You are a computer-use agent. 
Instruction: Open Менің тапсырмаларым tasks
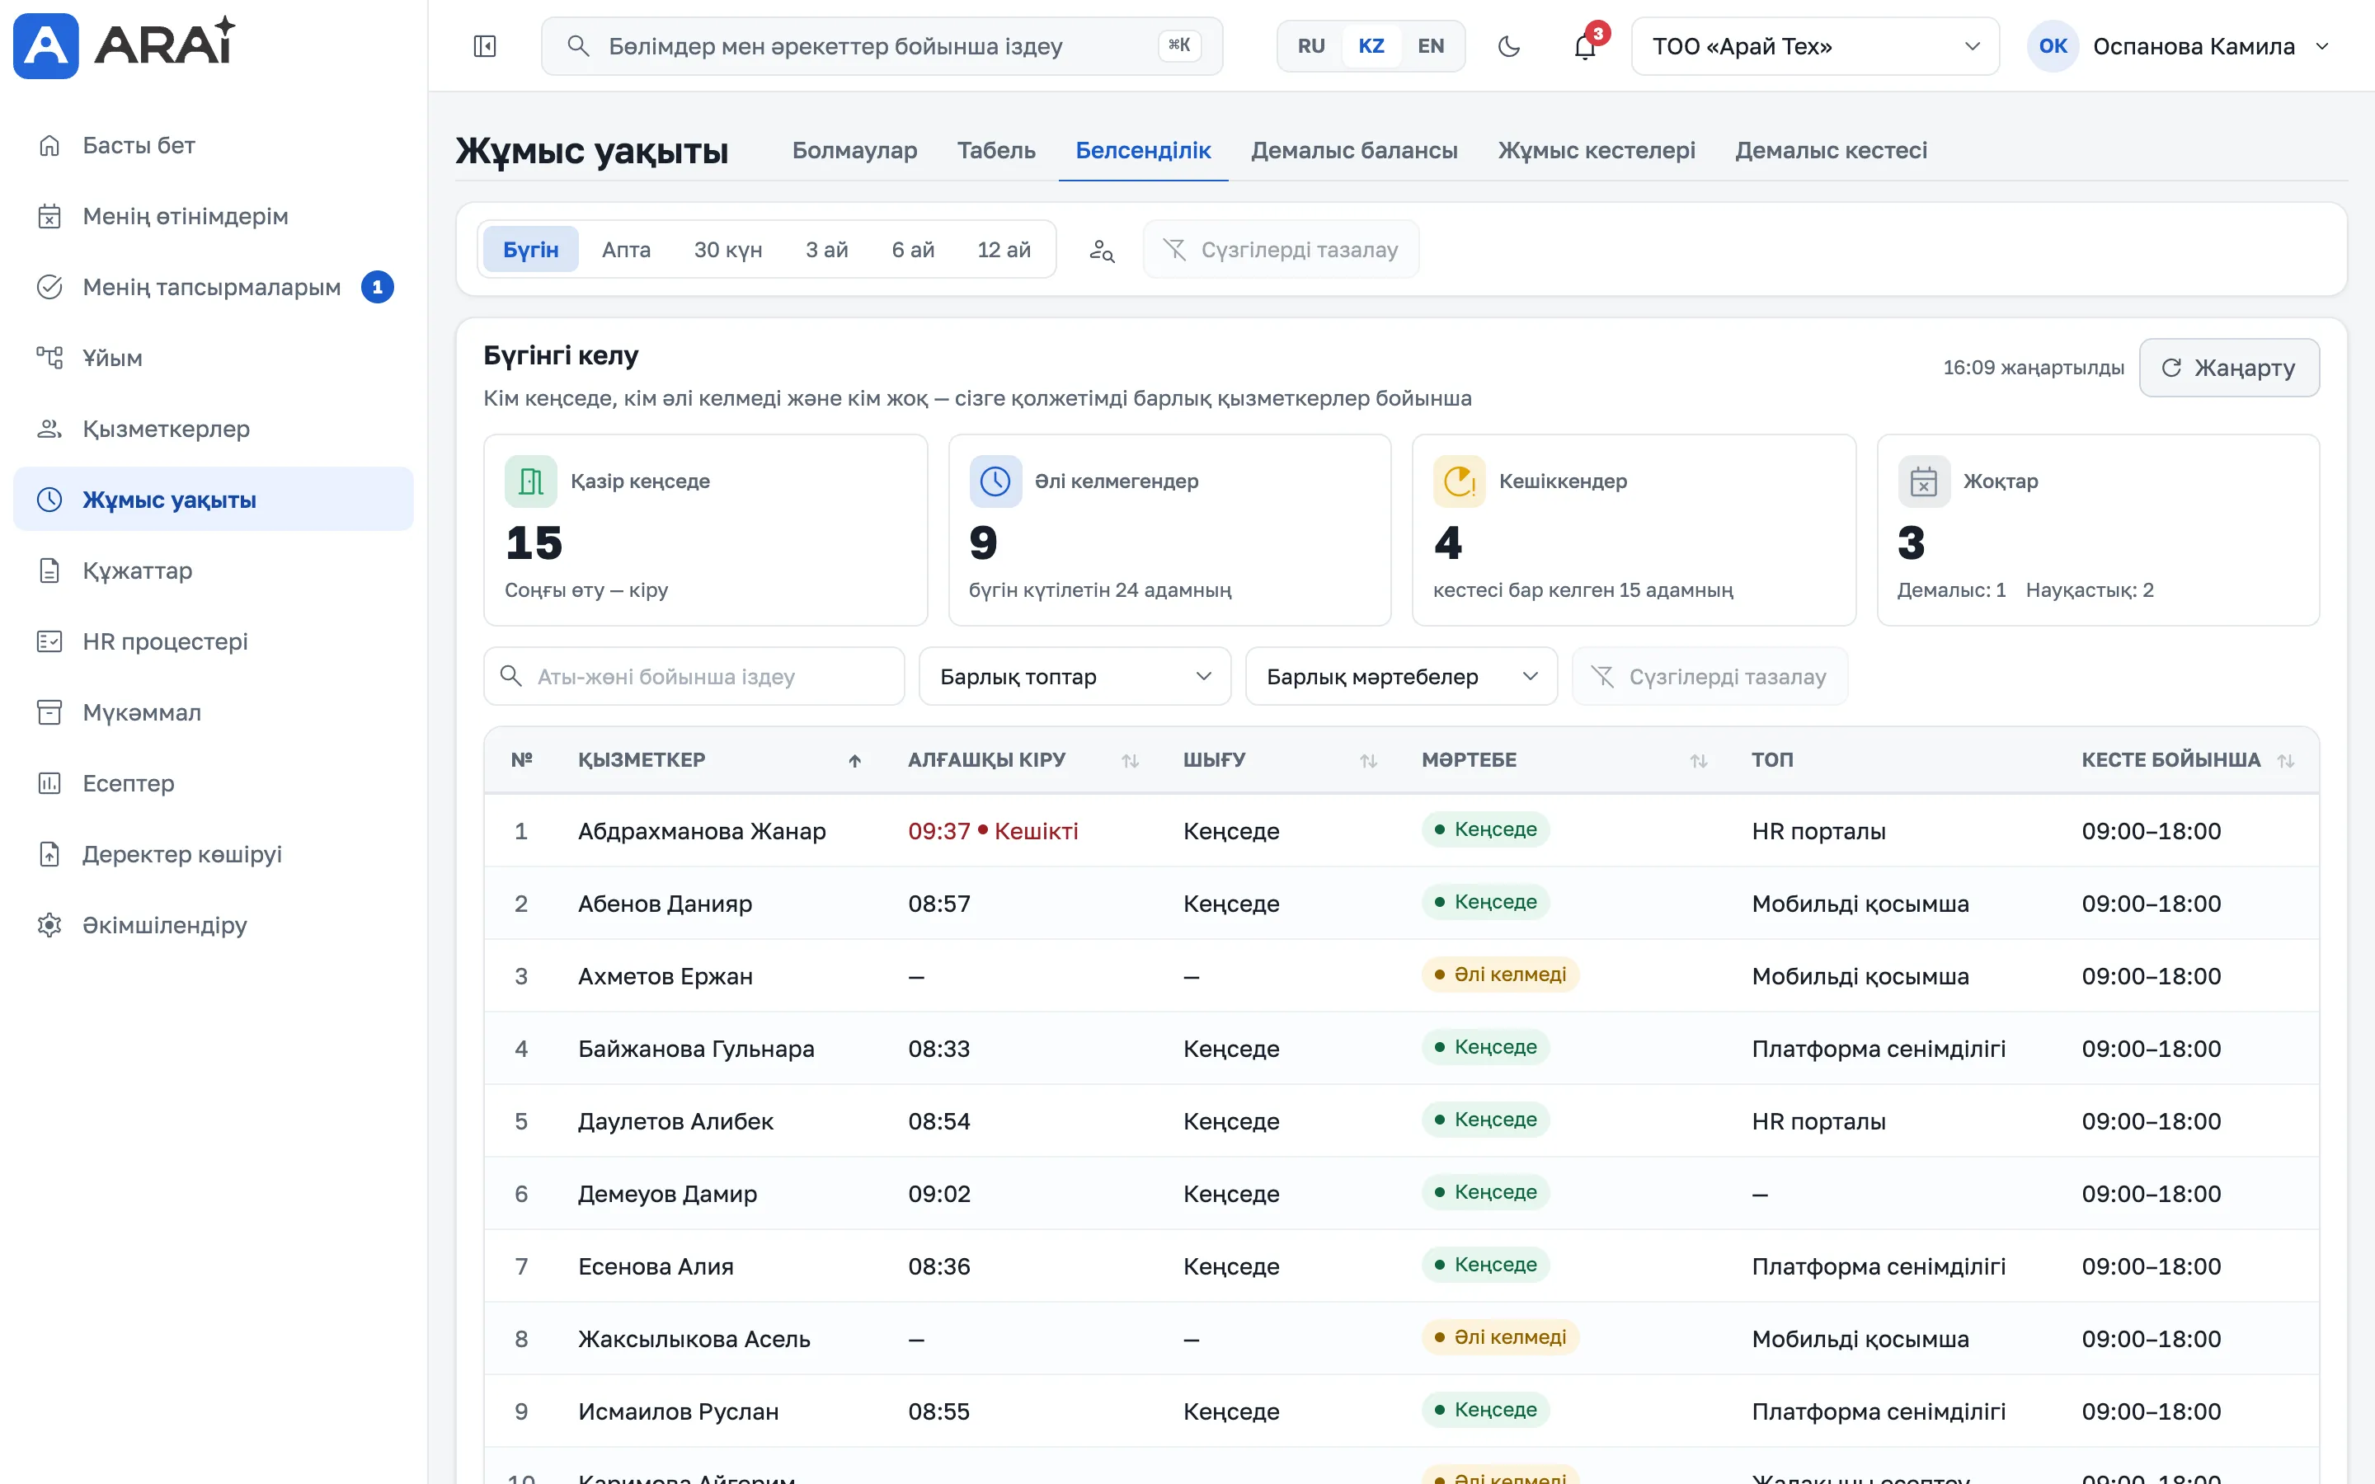[213, 288]
